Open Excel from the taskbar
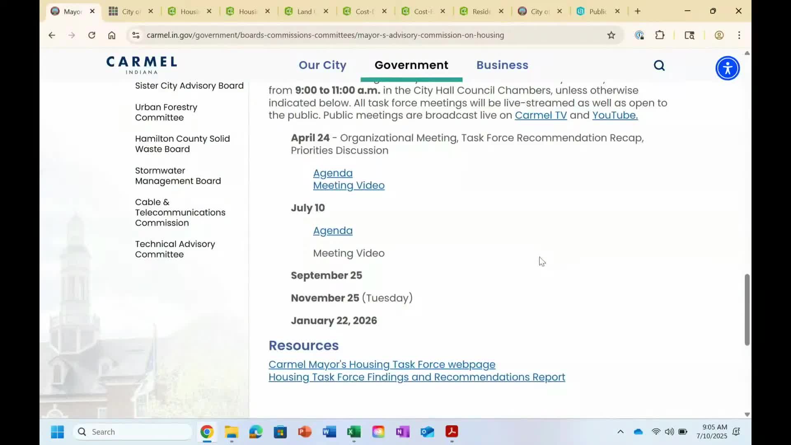The height and width of the screenshot is (445, 791). tap(353, 432)
